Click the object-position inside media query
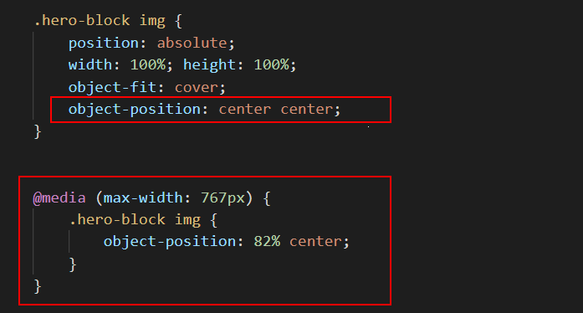Screen dimensions: 583x313 coord(170,242)
